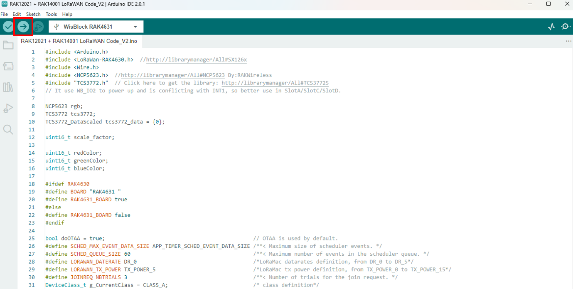Screen dimensions: 573x289
Task: Click the 'Number of trials for the join request' comment
Action: tap(325, 277)
